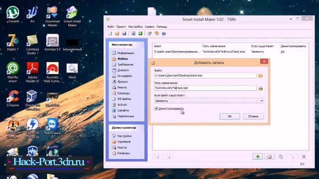
Task: Open the Сервис menu
Action: coord(150,26)
